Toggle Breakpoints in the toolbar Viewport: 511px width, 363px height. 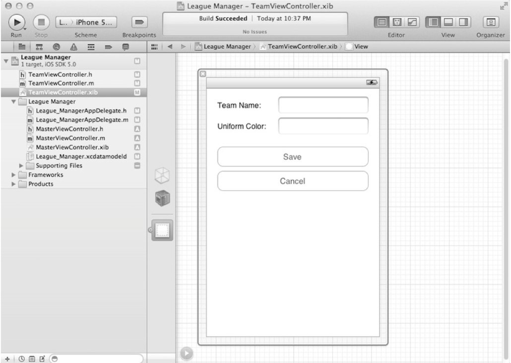(139, 22)
